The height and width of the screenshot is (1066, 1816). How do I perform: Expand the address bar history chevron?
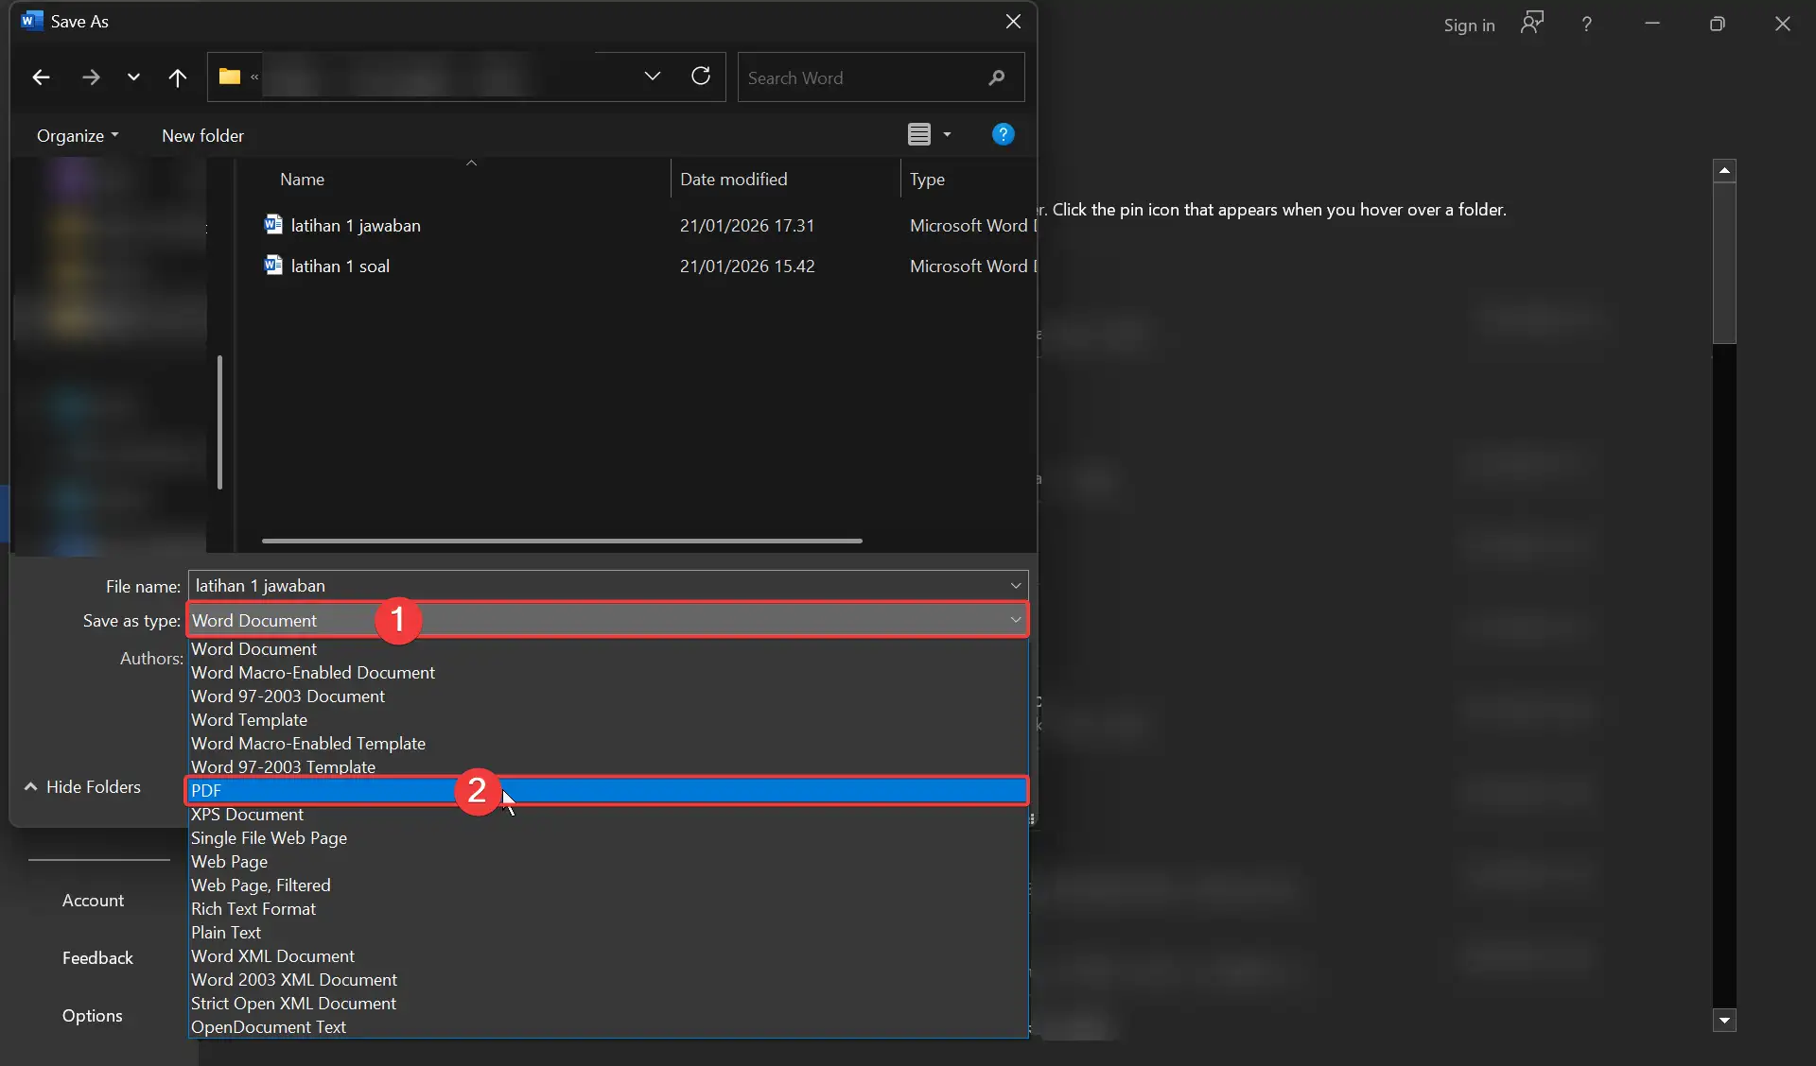pos(652,77)
